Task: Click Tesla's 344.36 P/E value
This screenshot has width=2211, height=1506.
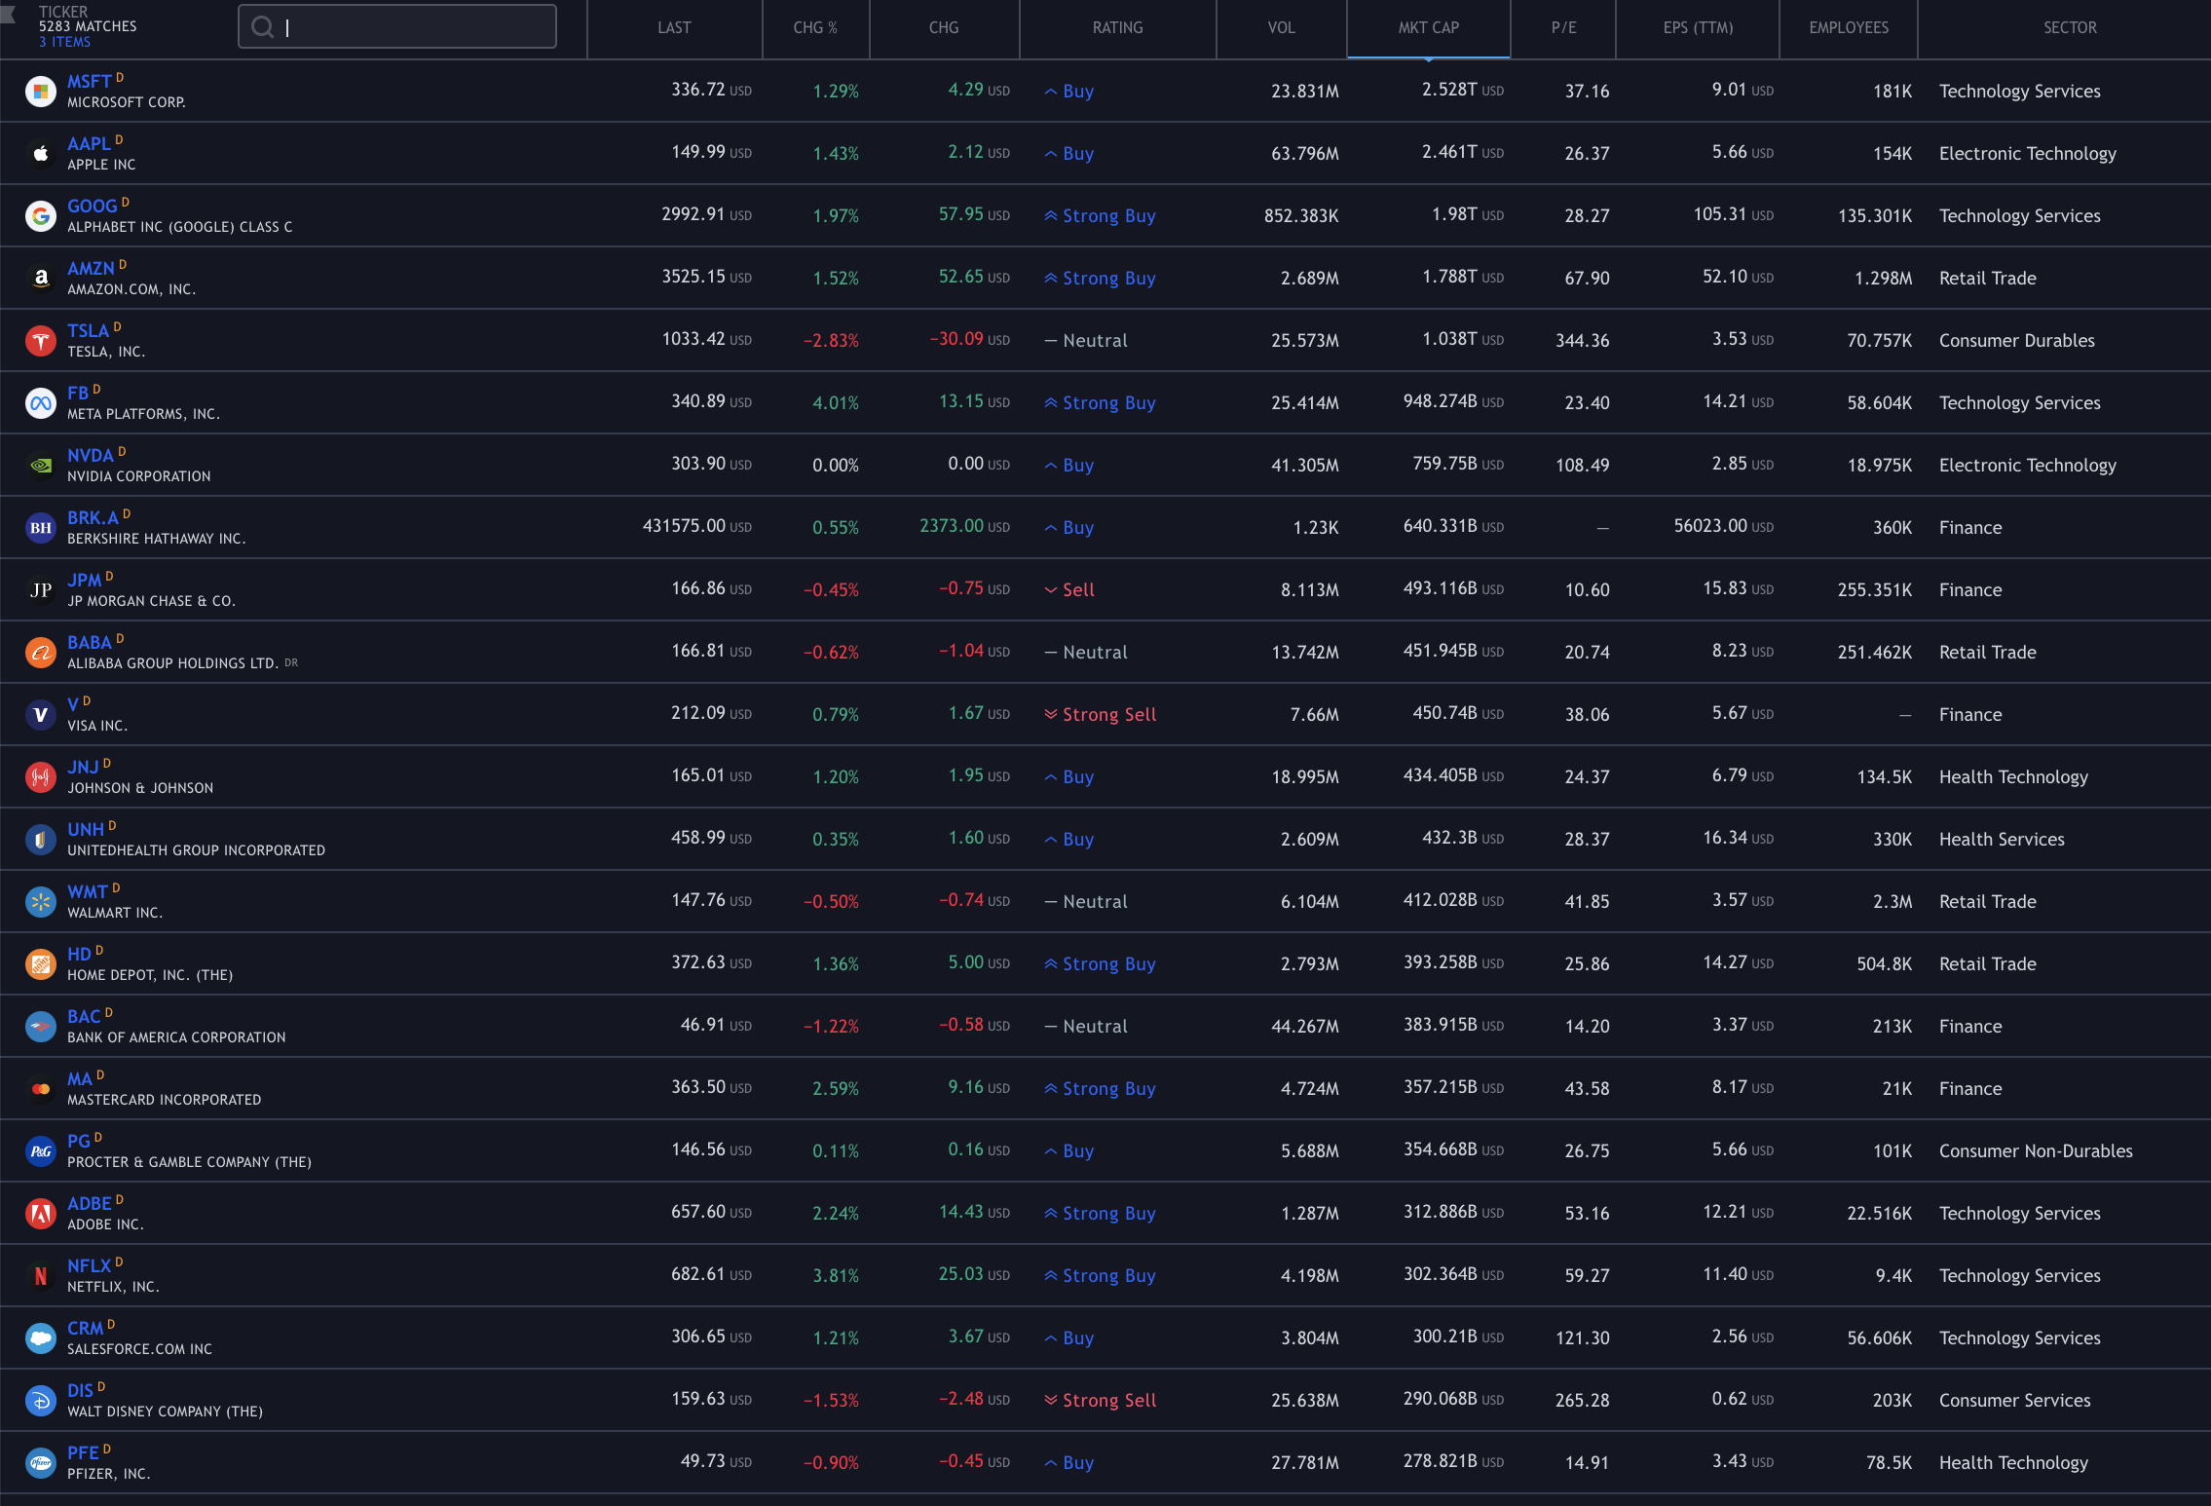Action: (x=1582, y=340)
